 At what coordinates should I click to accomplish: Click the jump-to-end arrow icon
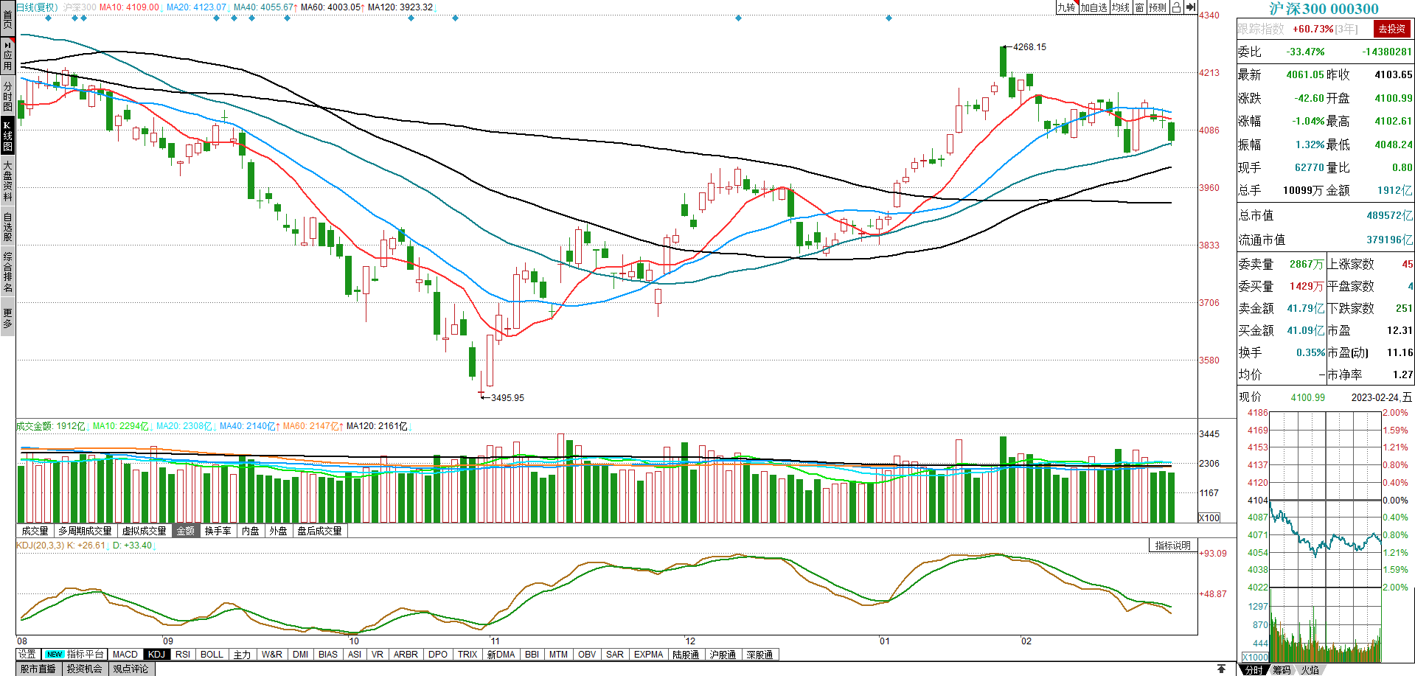pyautogui.click(x=1191, y=7)
